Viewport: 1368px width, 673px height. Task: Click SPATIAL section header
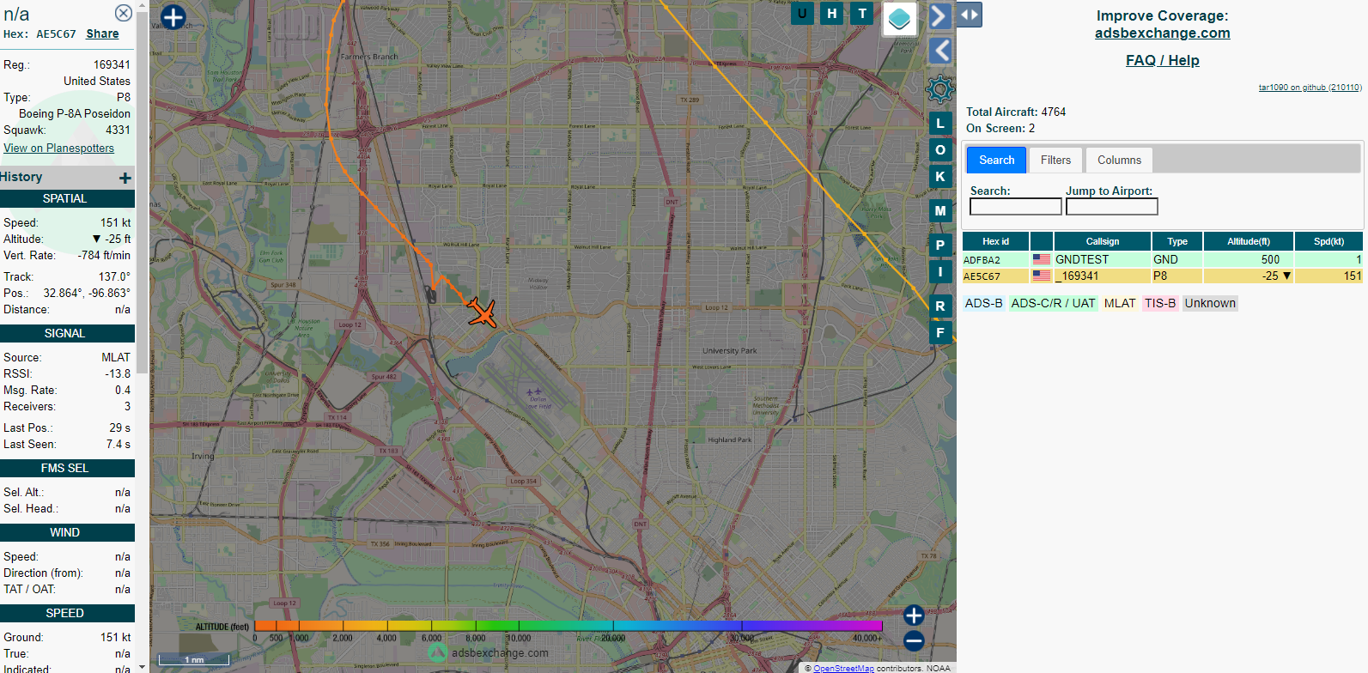(67, 198)
